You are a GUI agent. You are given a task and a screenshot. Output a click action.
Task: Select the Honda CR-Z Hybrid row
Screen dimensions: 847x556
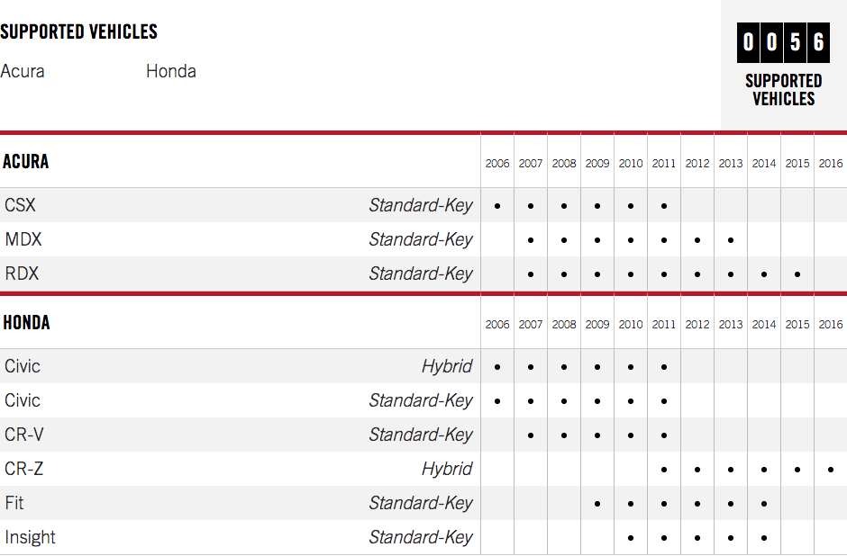tap(423, 469)
